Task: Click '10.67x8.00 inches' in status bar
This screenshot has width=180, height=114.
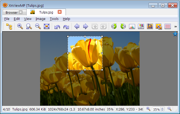Action: pyautogui.click(x=91, y=109)
